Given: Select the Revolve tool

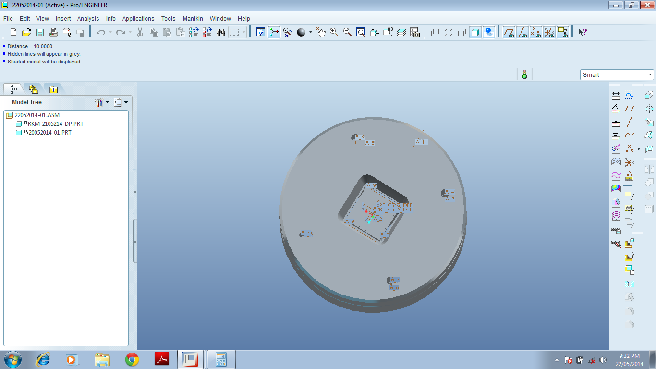Looking at the screenshot, I should (649, 109).
